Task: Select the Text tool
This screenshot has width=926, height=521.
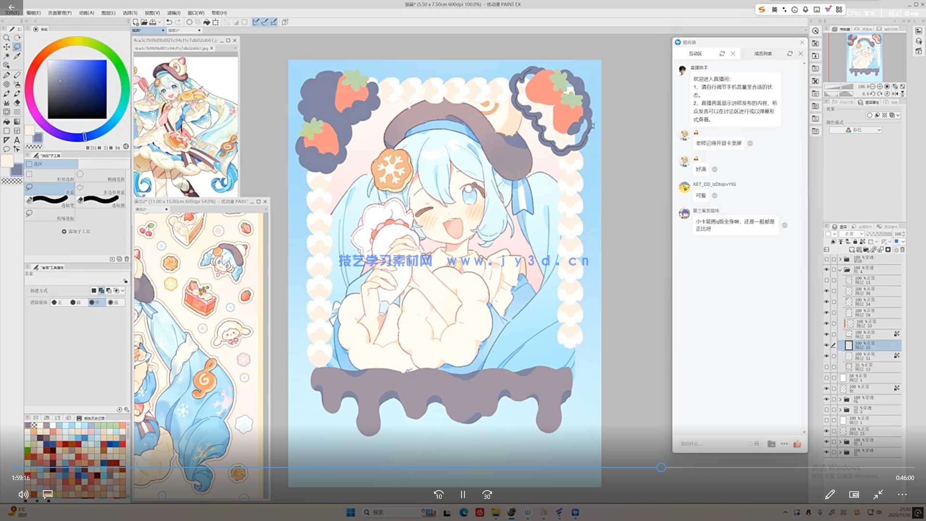Action: coord(17,140)
